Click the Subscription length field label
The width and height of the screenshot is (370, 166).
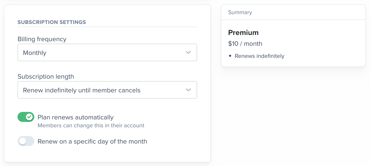45,76
